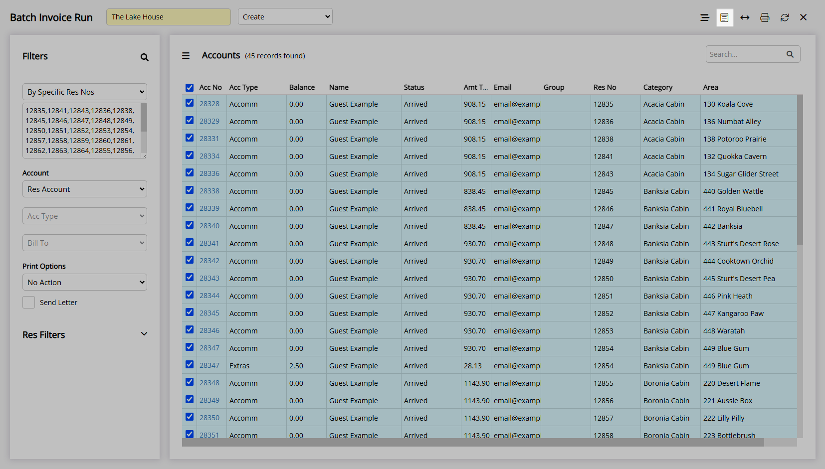Click the accounts table vertical scrollbar
The width and height of the screenshot is (825, 469).
tap(800, 169)
